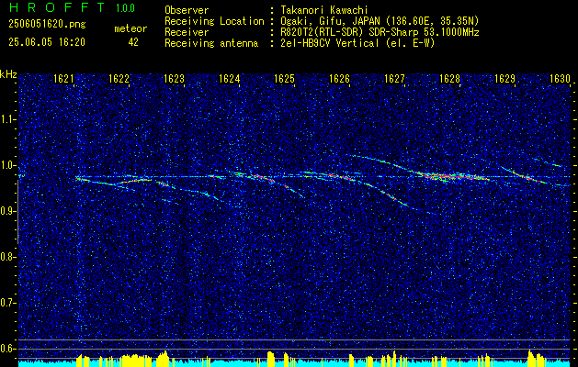Click the gray vertical bar beside the frequency axis
This screenshot has width=578, height=367.
17,212
